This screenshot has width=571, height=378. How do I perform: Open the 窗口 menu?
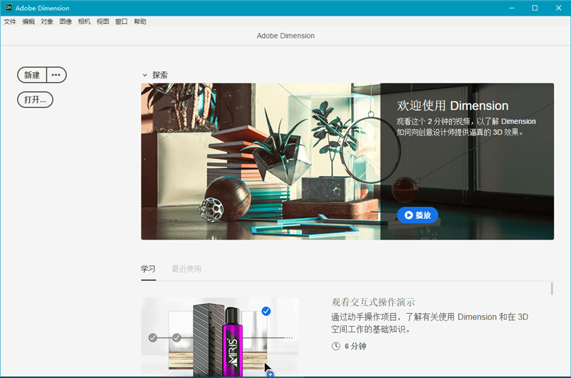click(121, 22)
